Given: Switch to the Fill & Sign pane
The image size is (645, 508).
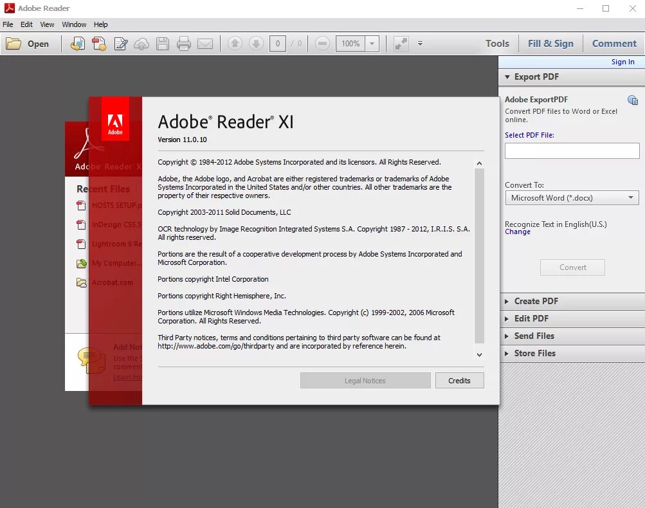Looking at the screenshot, I should 550,44.
